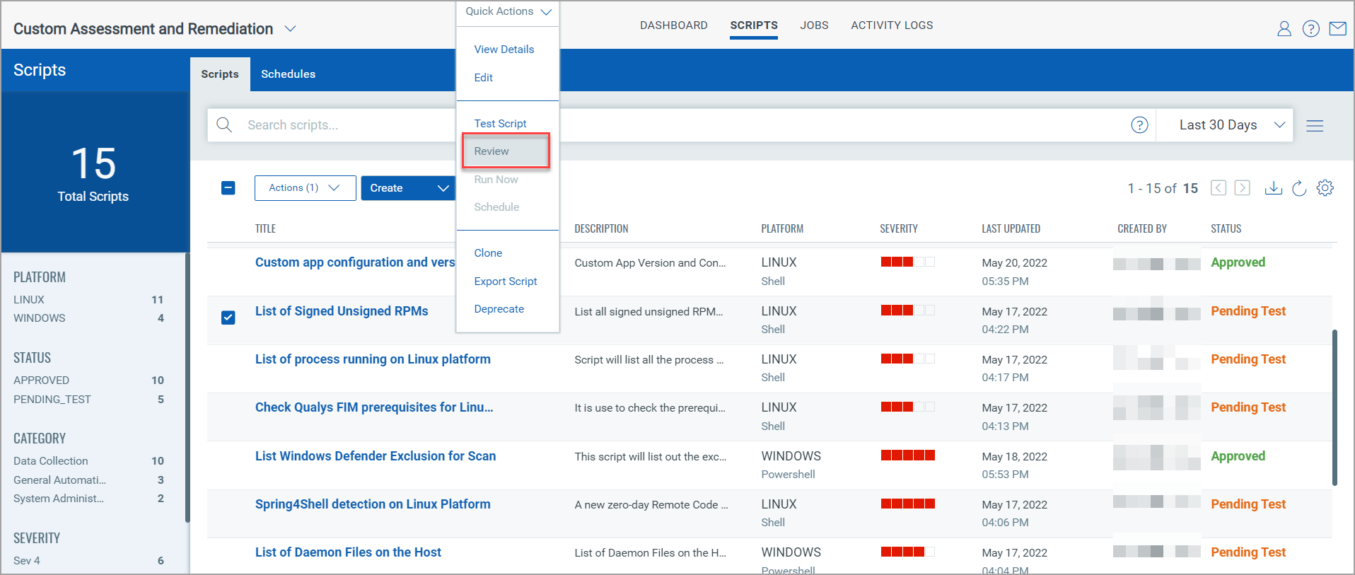Select Review from Quick Actions menu
Screen dimensions: 1355x575
[x=492, y=151]
